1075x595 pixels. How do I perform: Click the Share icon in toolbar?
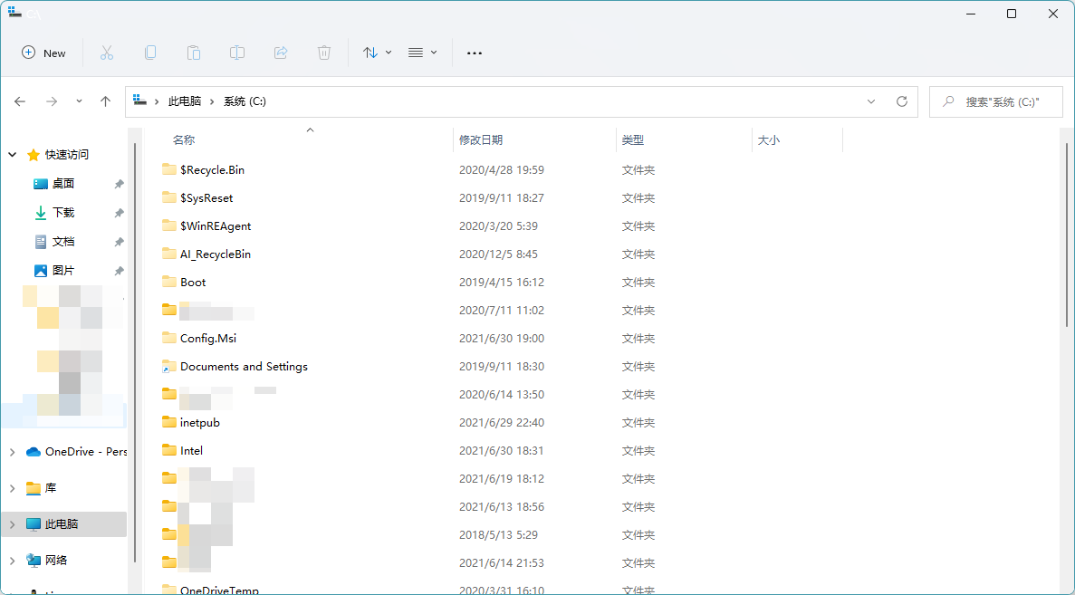pyautogui.click(x=281, y=53)
